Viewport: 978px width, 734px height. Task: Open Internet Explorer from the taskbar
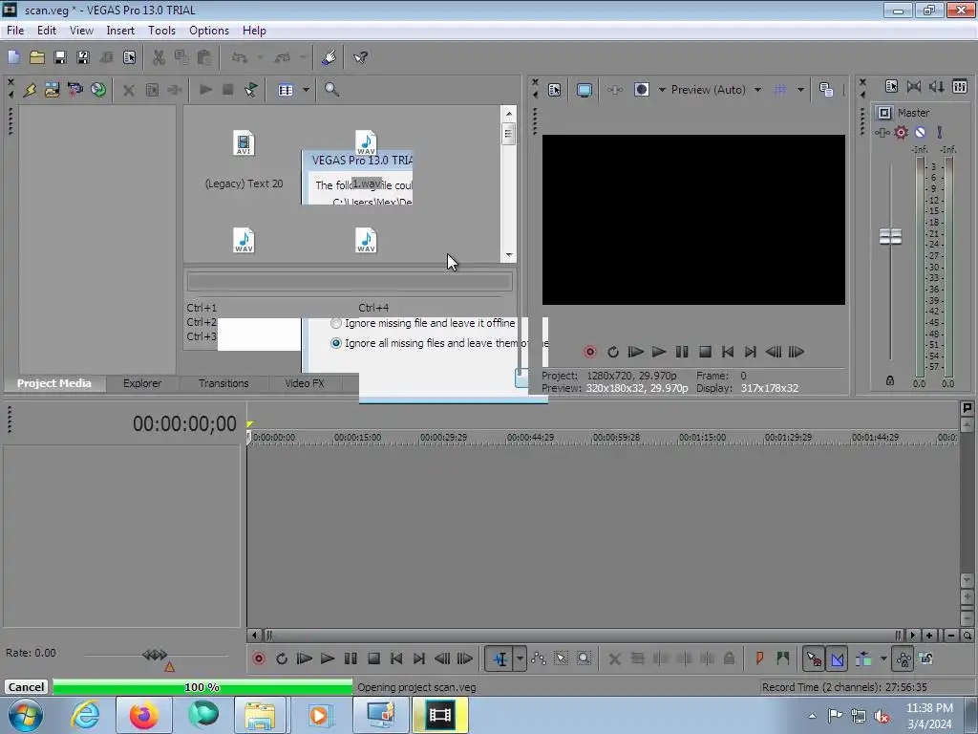(85, 715)
